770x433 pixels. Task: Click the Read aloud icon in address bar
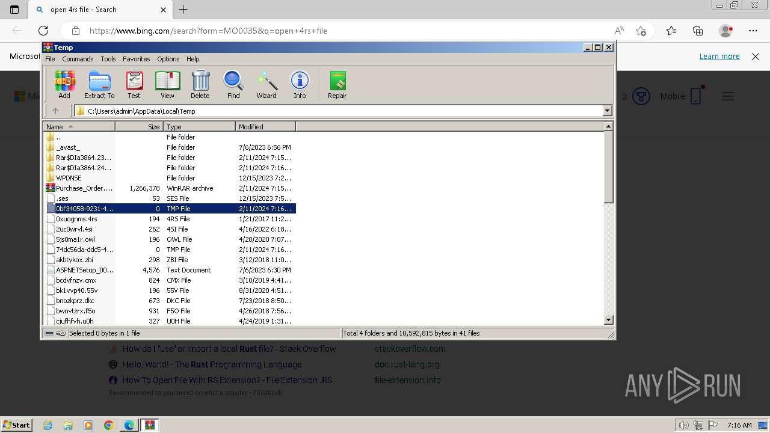tap(619, 31)
